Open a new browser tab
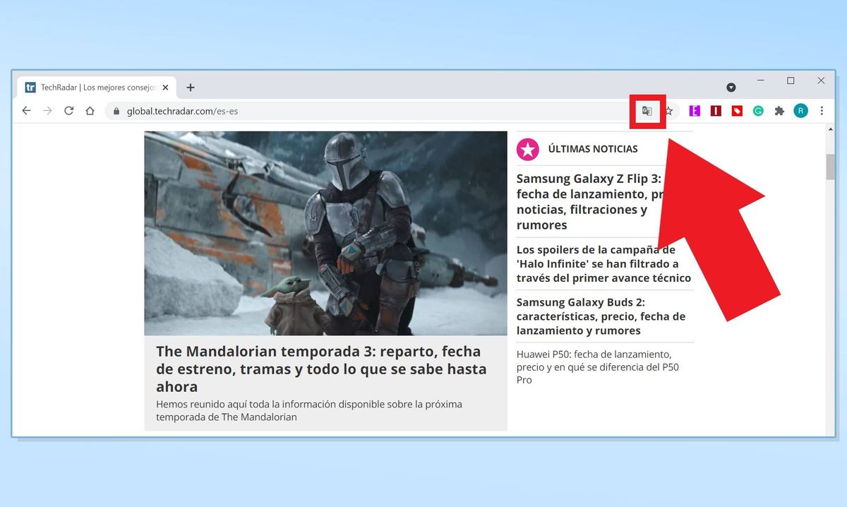This screenshot has height=507, width=847. (190, 87)
